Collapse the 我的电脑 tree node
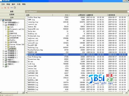Viewport: 129px width, 96px height. click(1, 20)
